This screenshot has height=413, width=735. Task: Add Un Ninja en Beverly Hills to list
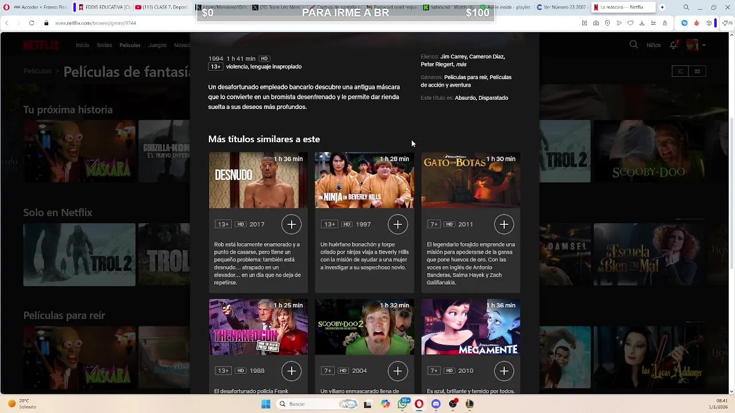pos(397,224)
